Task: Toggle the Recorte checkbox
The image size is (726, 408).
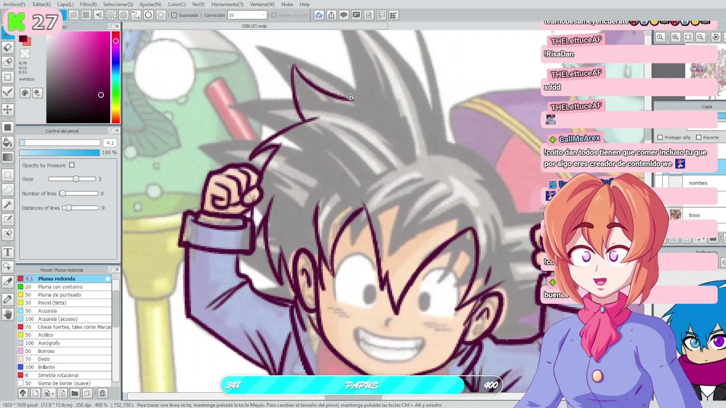Action: click(699, 138)
